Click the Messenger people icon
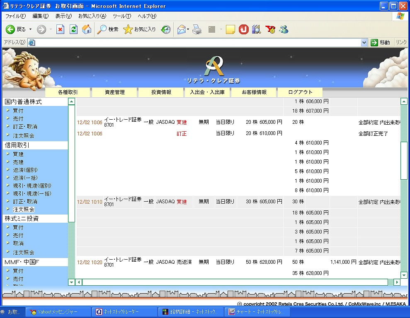Viewport: 410px width, 318px height. pyautogui.click(x=284, y=29)
